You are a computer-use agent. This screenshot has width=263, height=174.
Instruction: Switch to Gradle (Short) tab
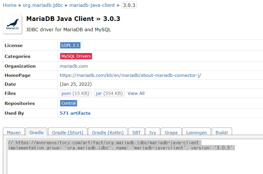click(x=68, y=132)
